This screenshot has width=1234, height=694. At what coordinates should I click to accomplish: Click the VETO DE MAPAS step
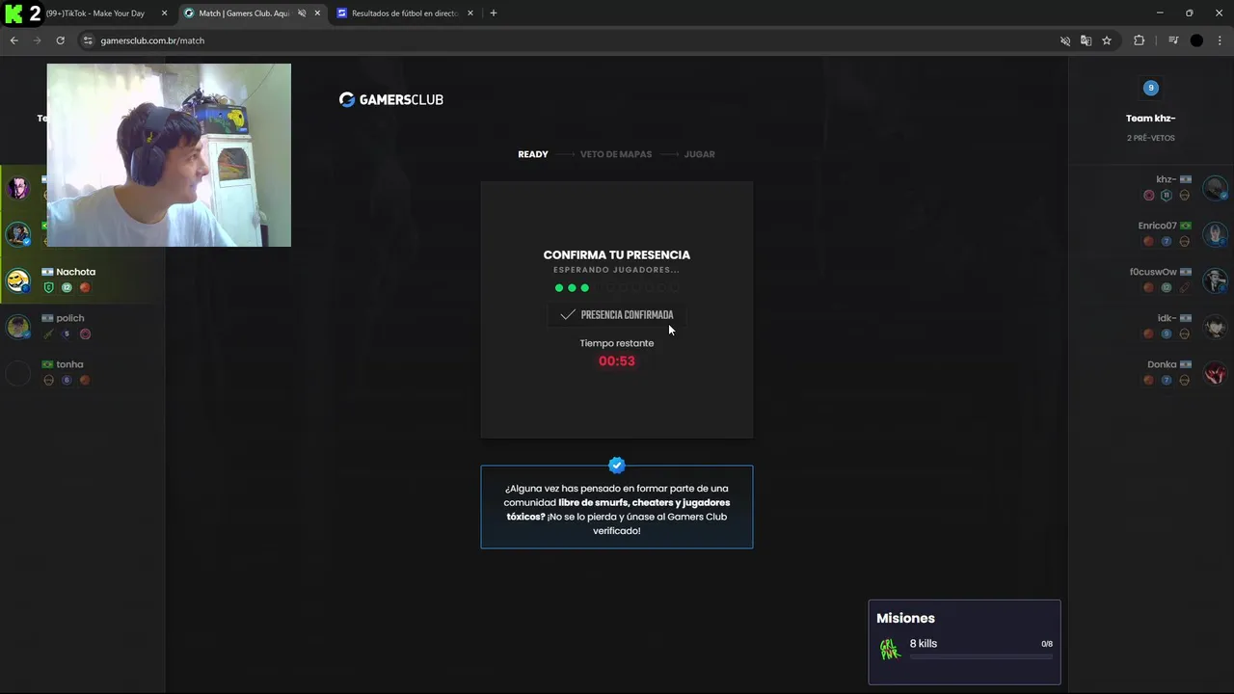[x=616, y=154]
